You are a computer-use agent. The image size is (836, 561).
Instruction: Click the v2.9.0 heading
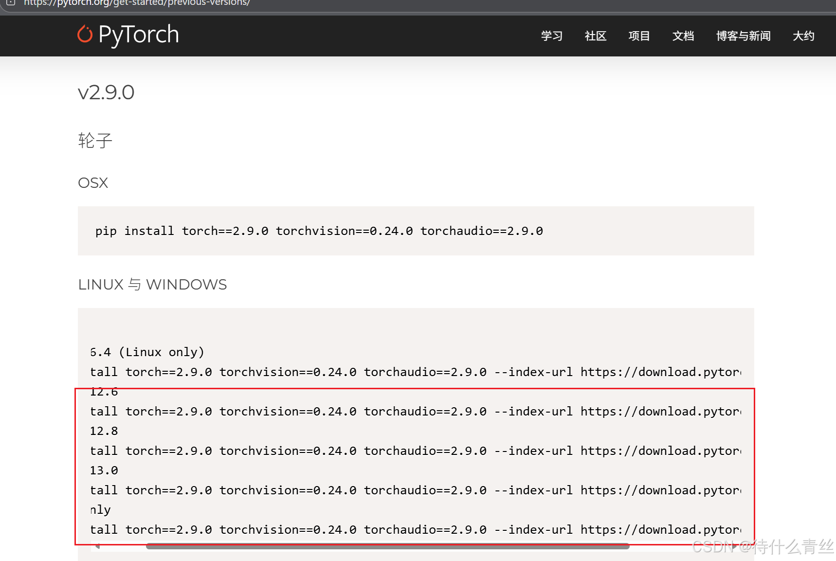[106, 92]
